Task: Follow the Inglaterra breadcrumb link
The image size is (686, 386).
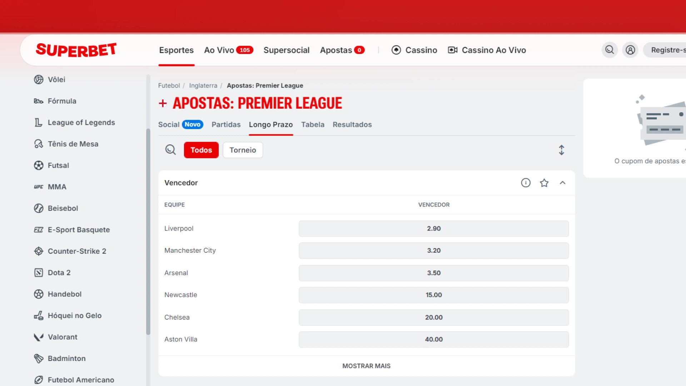Action: 203,86
